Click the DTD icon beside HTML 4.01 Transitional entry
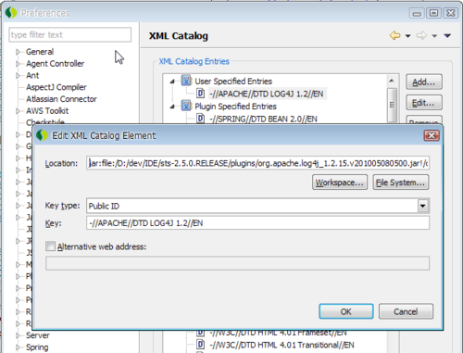Image resolution: width=463 pixels, height=353 pixels. click(201, 345)
